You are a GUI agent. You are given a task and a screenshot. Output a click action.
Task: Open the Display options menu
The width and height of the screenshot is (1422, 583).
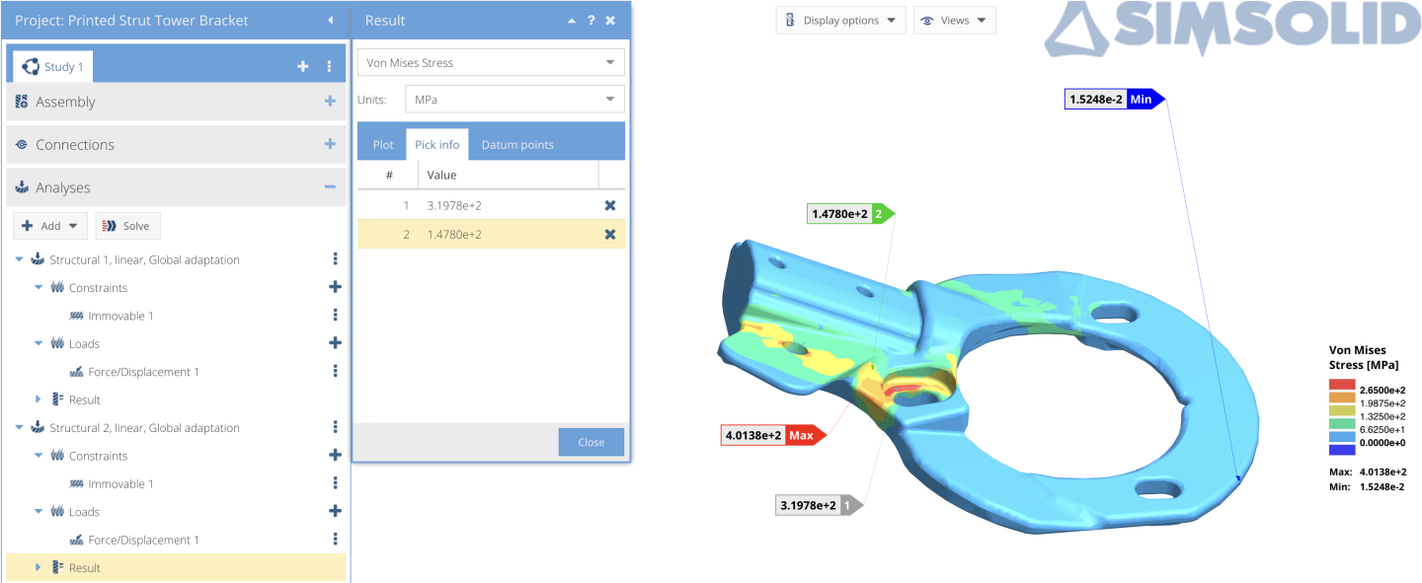pyautogui.click(x=840, y=21)
